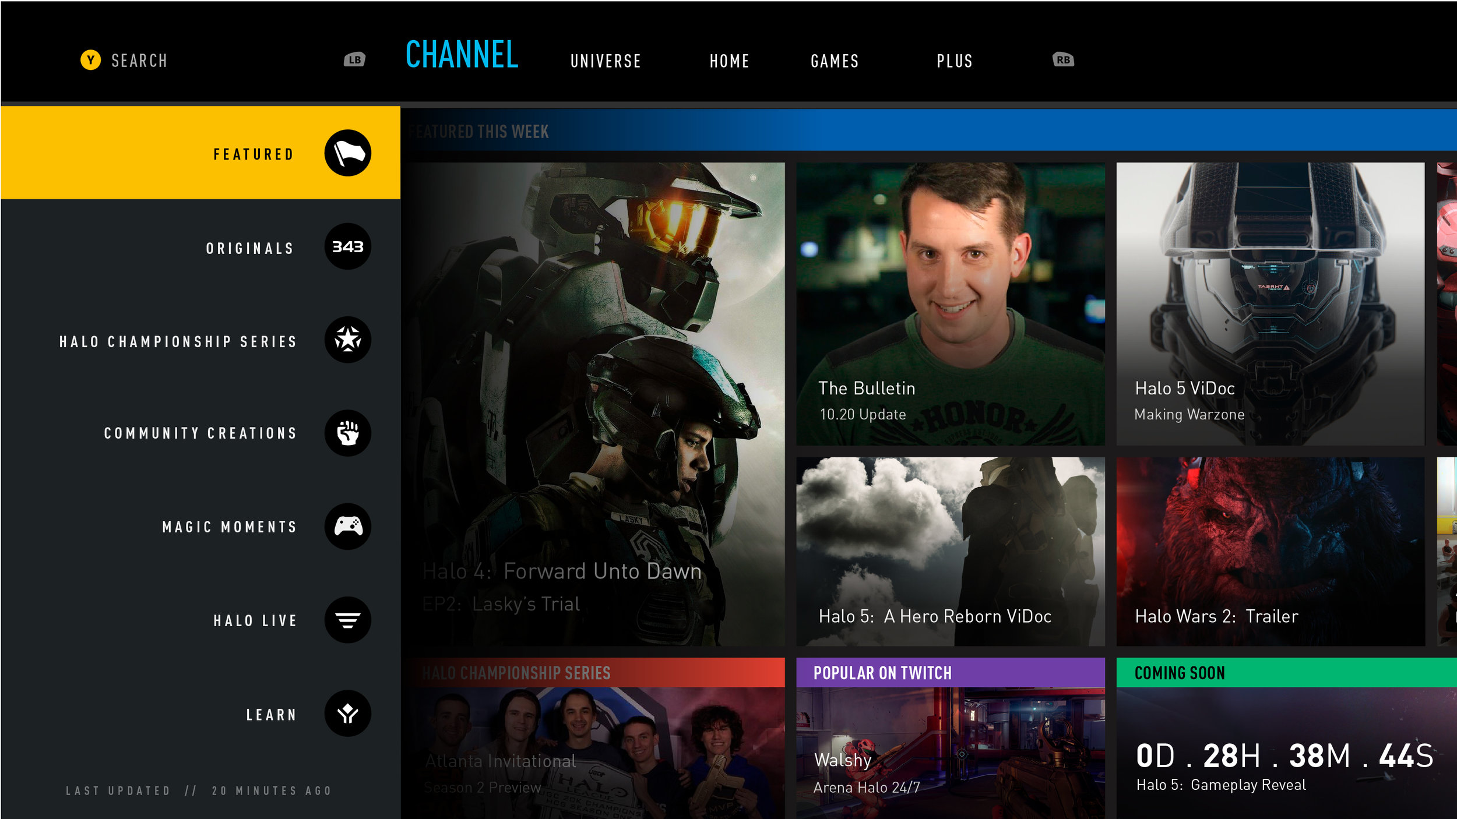
Task: Click the Halo Live lines icon
Action: point(347,620)
